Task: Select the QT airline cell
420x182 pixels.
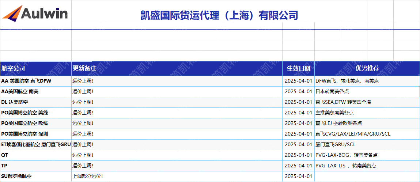Action: click(36, 155)
